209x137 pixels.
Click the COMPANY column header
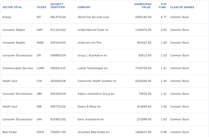click(x=84, y=7)
